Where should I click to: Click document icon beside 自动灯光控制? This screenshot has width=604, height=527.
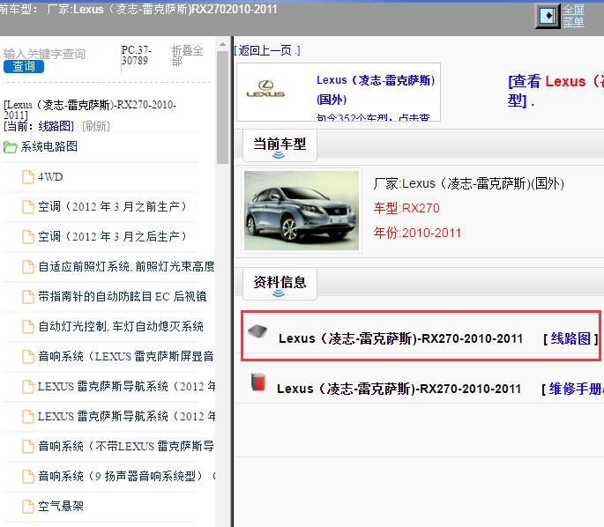[x=27, y=327]
